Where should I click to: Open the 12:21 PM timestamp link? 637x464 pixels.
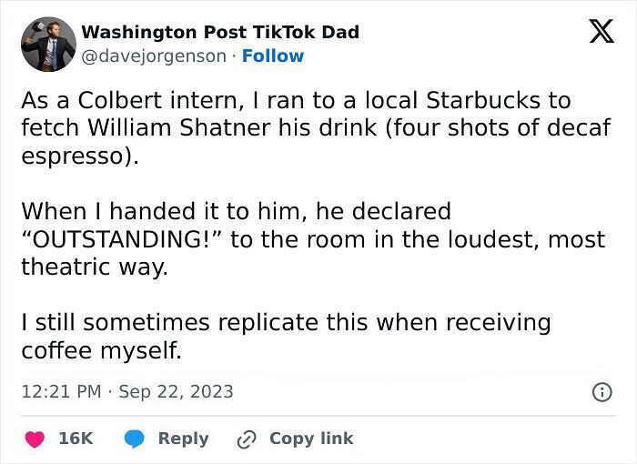61,392
